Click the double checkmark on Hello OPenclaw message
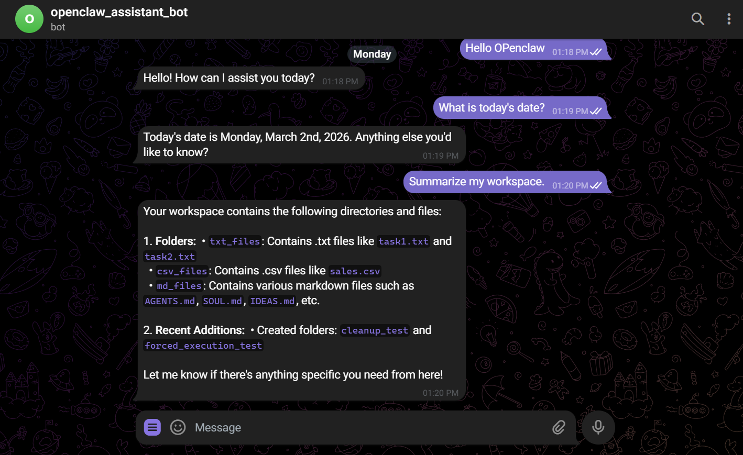Viewport: 743px width, 455px height. tap(596, 51)
